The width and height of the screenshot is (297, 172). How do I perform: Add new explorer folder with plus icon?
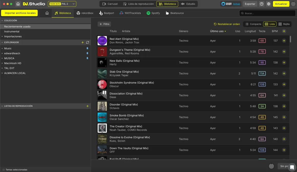click(x=83, y=42)
